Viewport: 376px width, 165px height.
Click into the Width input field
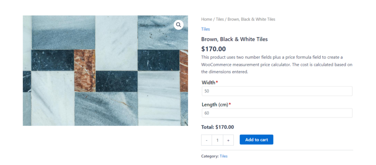click(x=277, y=91)
